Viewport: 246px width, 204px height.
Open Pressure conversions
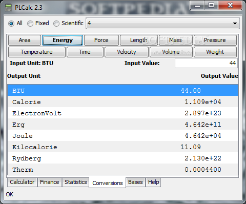(215, 40)
